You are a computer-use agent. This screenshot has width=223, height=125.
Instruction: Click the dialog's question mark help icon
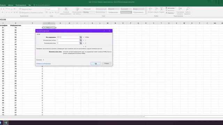104,31
